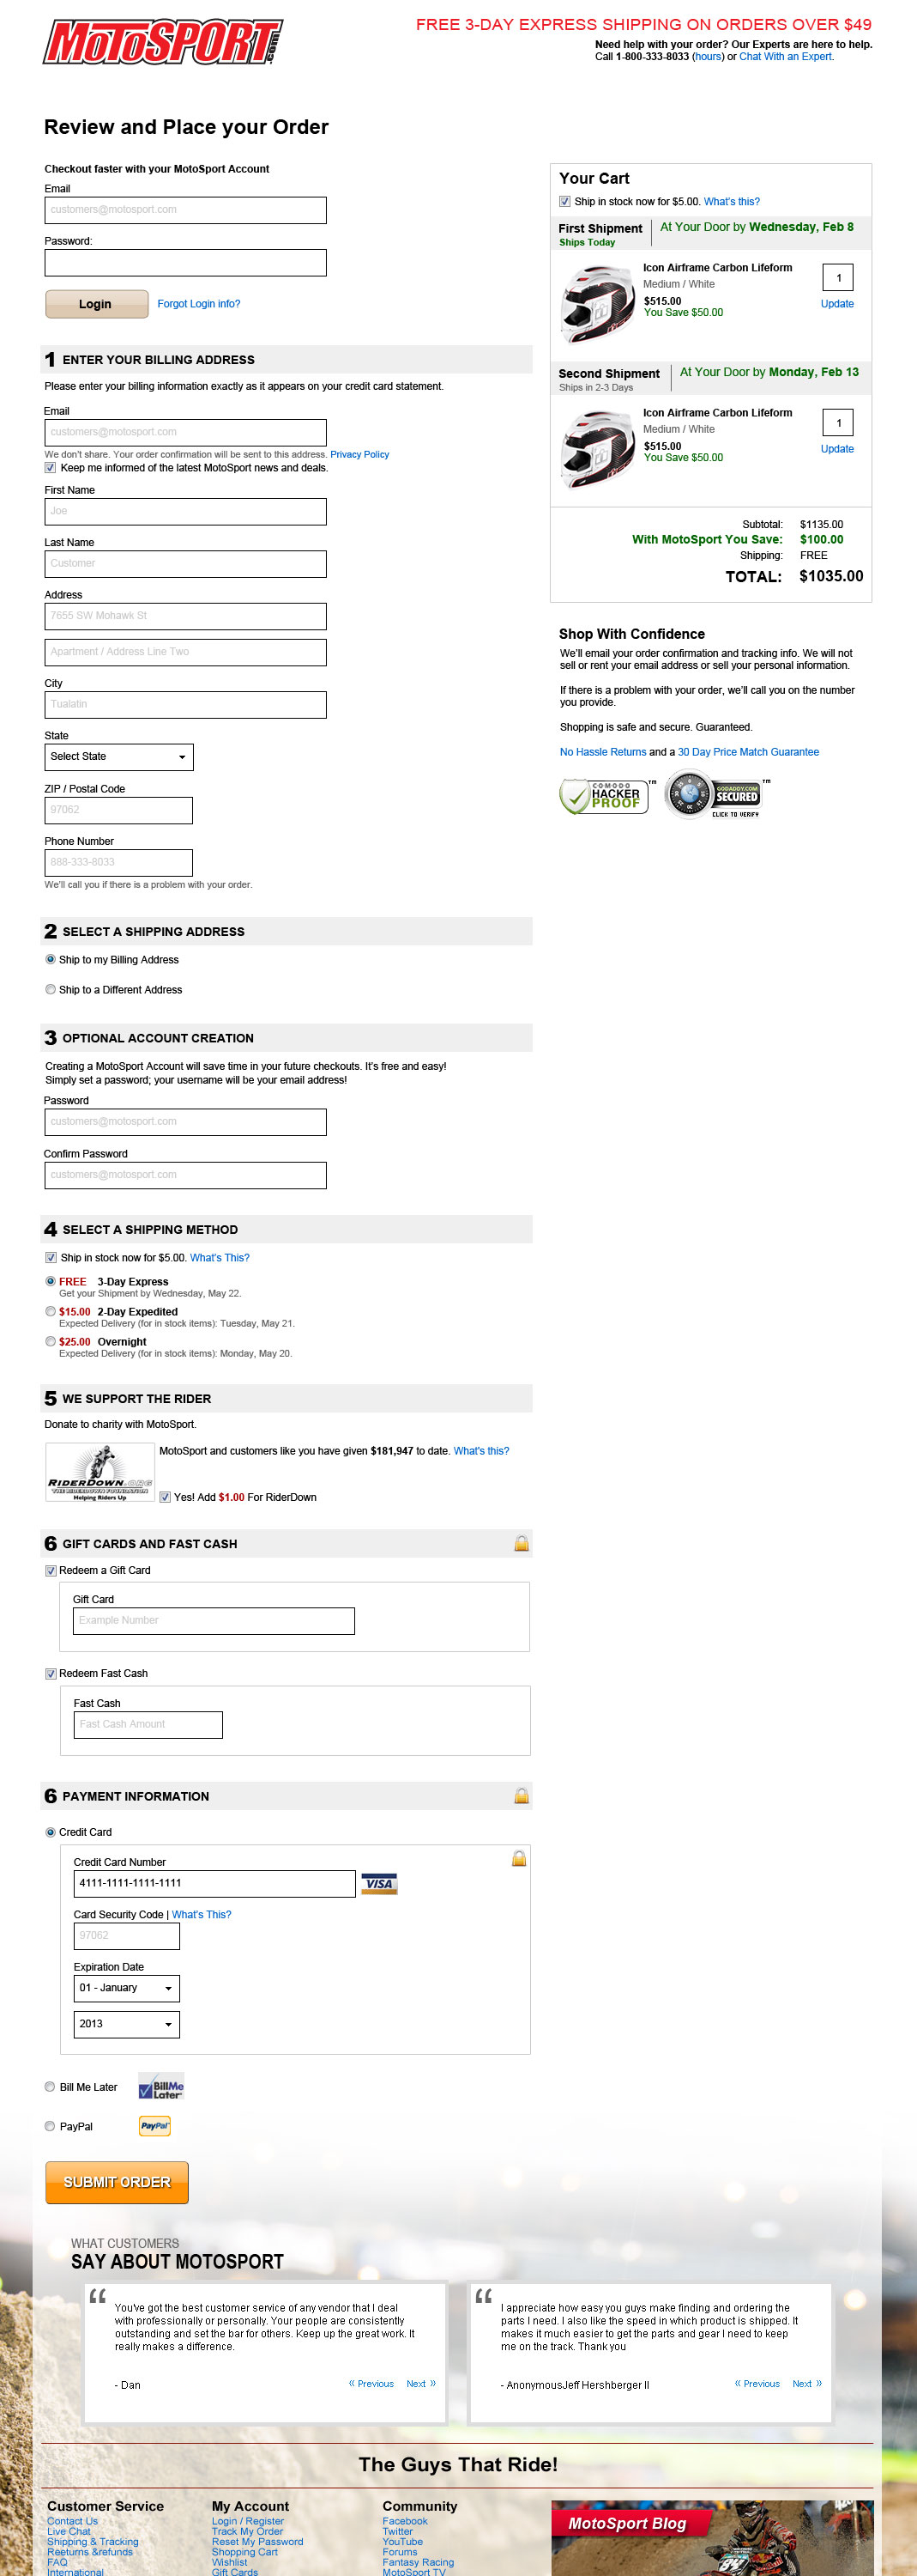Choose the Overnight shipping option

(x=51, y=1342)
